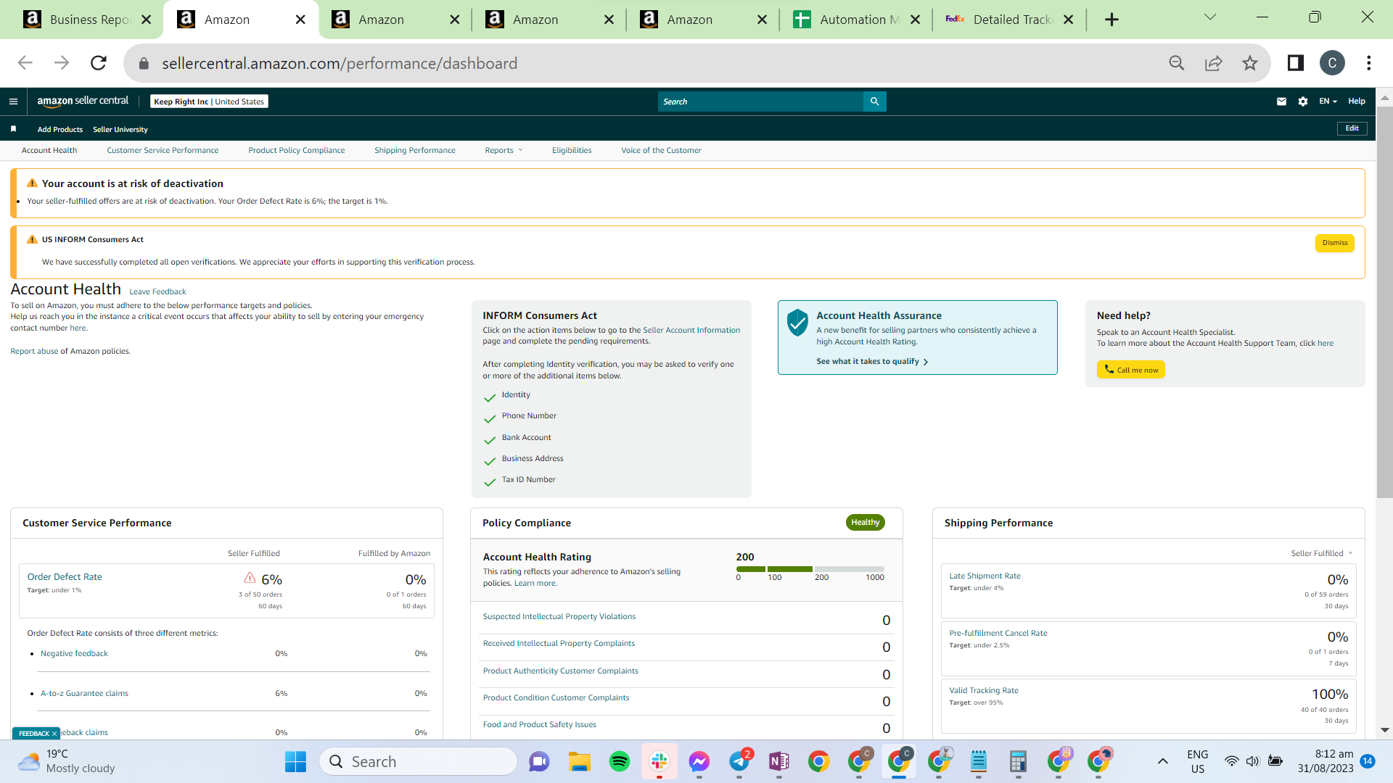The image size is (1393, 783).
Task: Switch to the Account Health tab
Action: click(x=49, y=150)
